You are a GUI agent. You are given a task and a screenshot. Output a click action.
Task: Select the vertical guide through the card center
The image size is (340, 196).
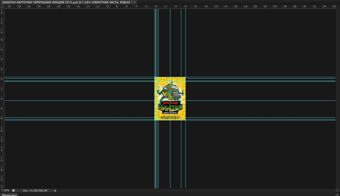click(170, 51)
